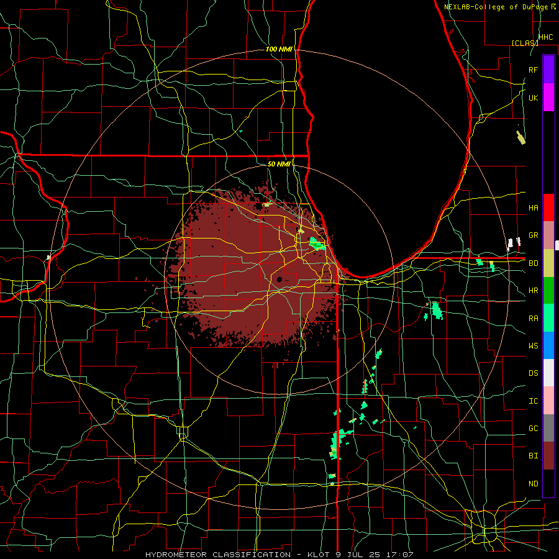
Task: Click the white DS legend swatch
Action: 548,373
